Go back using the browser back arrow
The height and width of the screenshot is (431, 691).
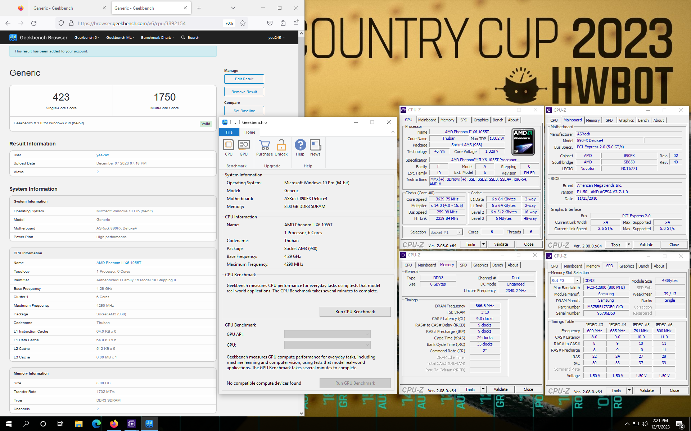click(8, 23)
